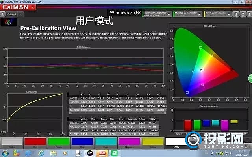Open the CalMAN main menu button
The image size is (252, 157).
tap(11, 7)
